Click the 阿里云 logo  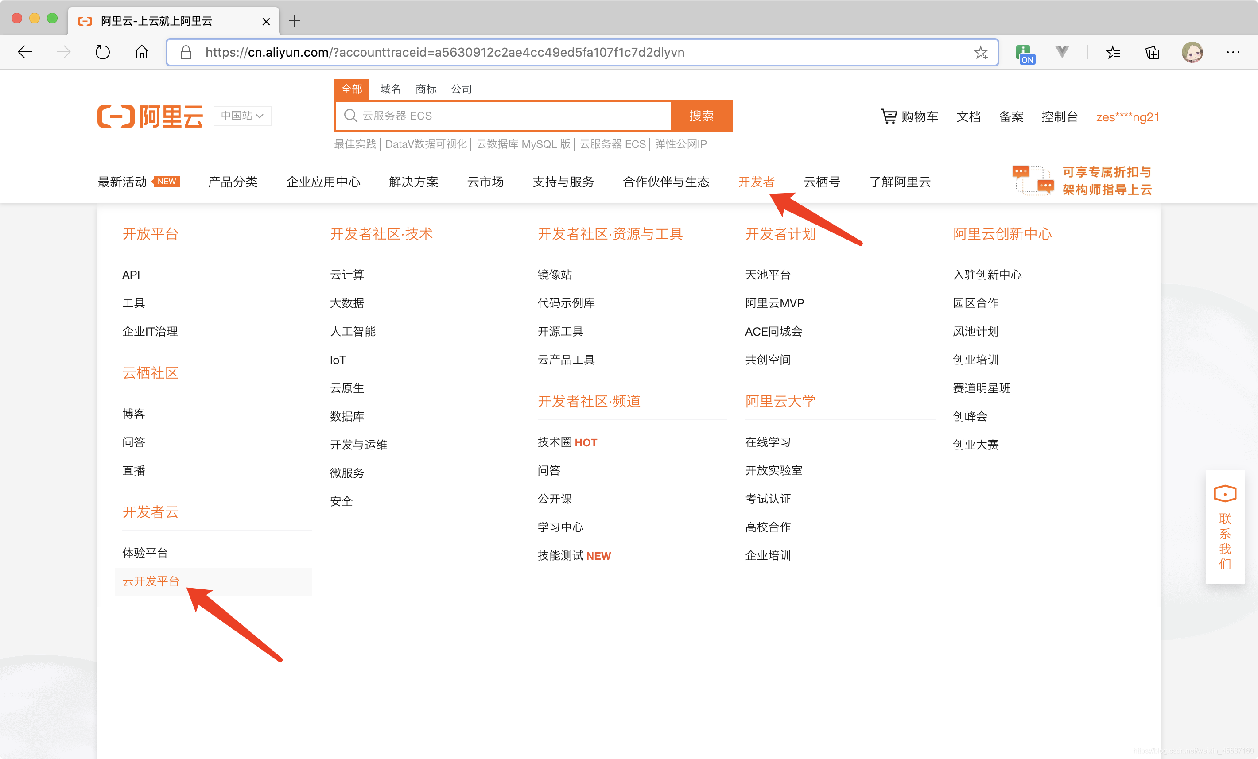[x=150, y=116]
